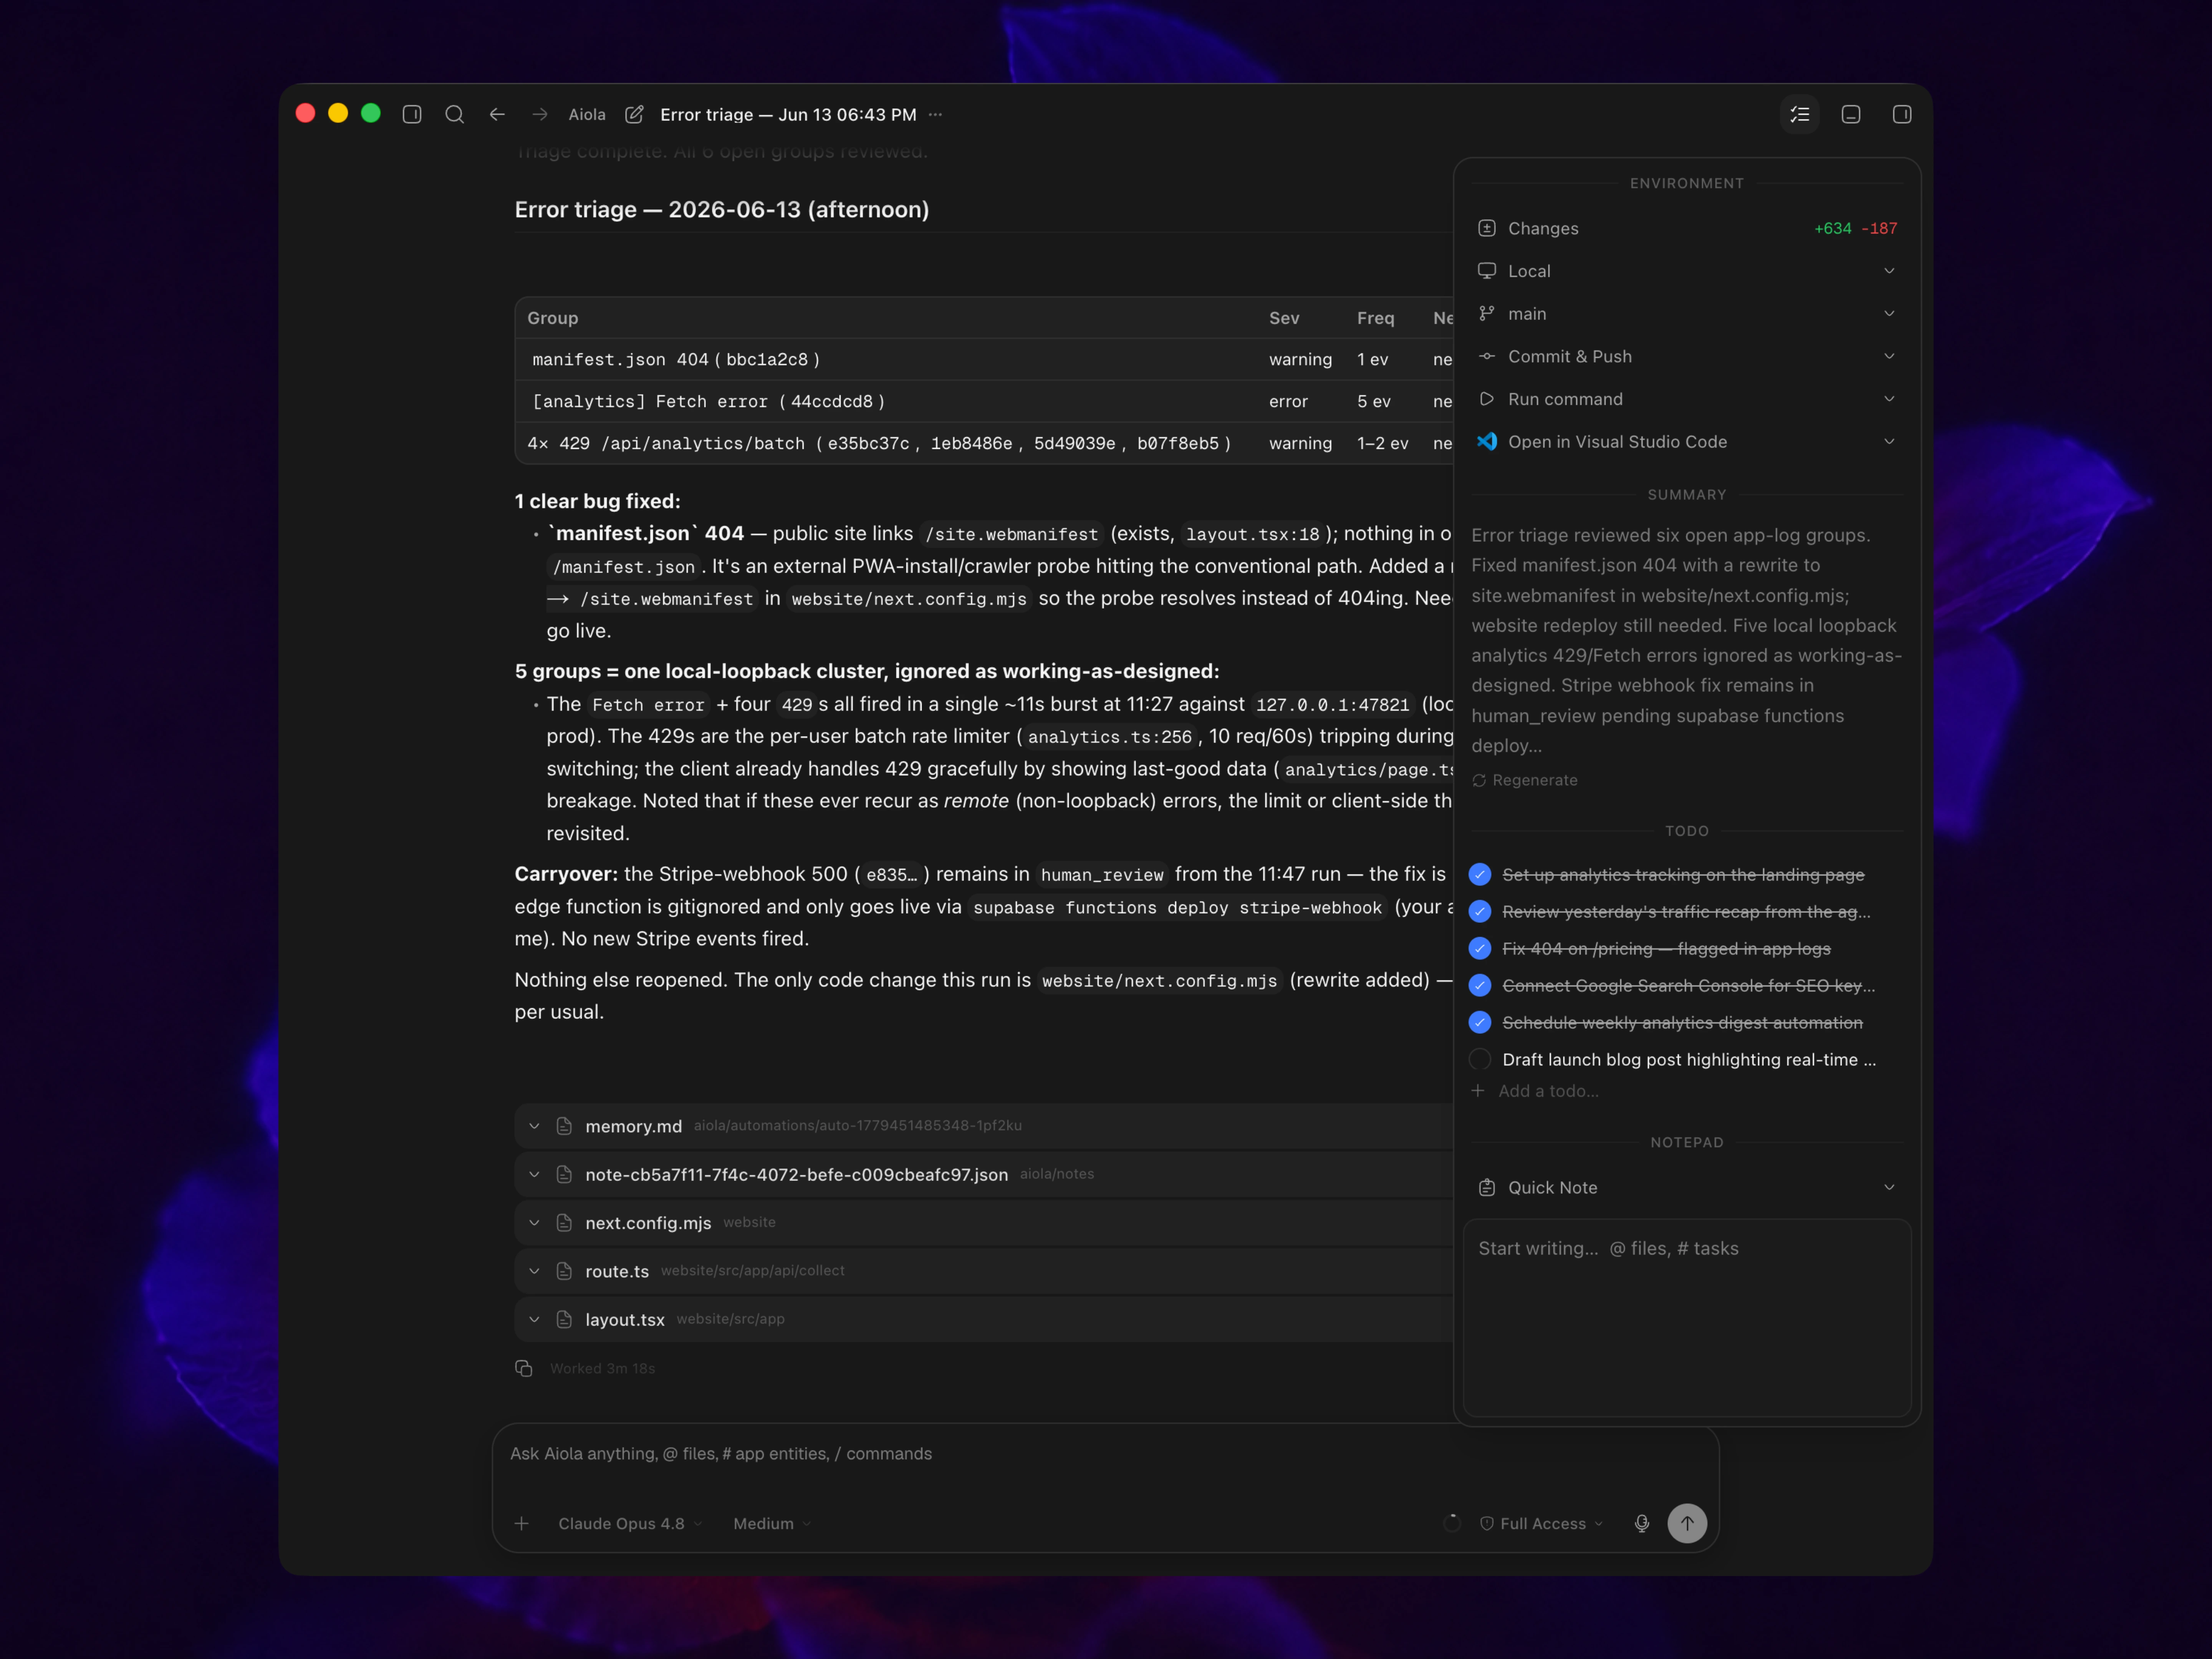Click the main branch icon
Screen dimensions: 2212x1659
click(1487, 314)
